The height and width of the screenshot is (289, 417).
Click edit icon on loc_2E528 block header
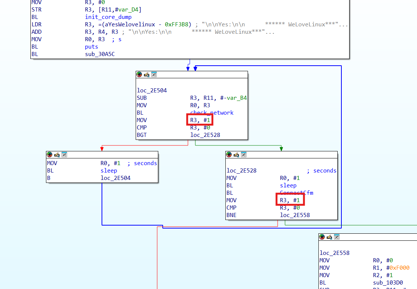tap(236, 155)
